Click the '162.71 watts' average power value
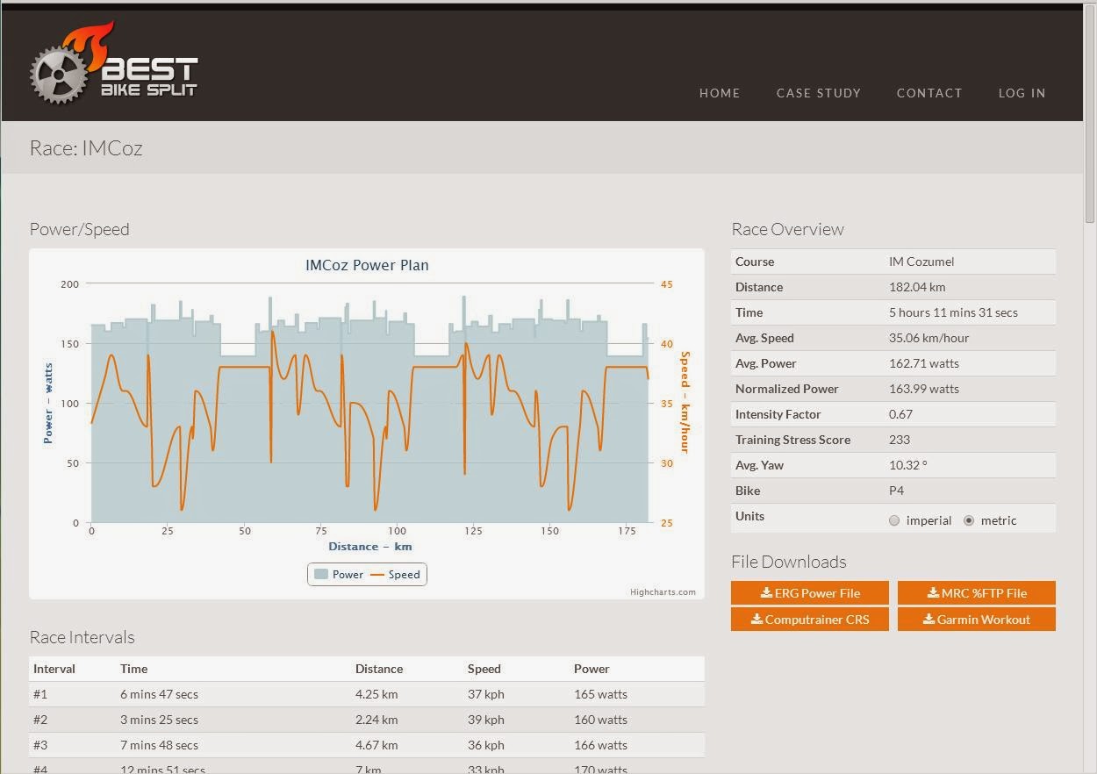The height and width of the screenshot is (774, 1097). (924, 363)
